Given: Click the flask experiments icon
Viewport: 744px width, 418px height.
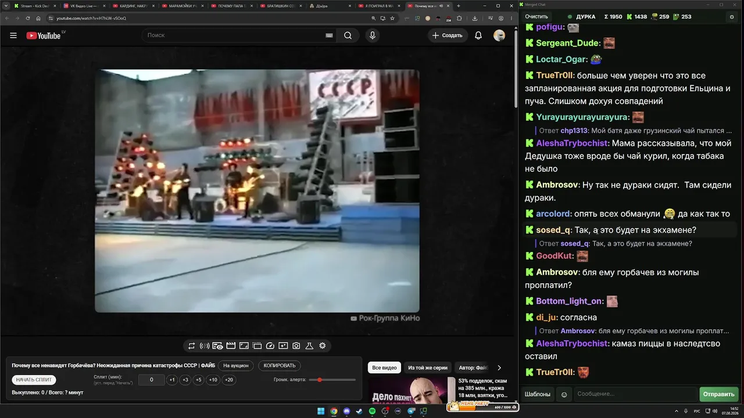Looking at the screenshot, I should (x=309, y=345).
